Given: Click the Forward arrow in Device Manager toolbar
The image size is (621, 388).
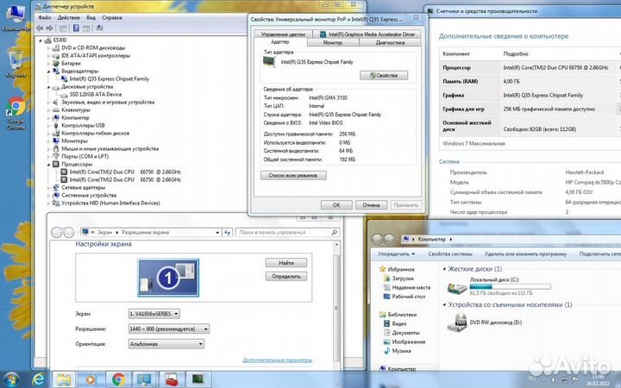Looking at the screenshot, I should pyautogui.click(x=49, y=28).
